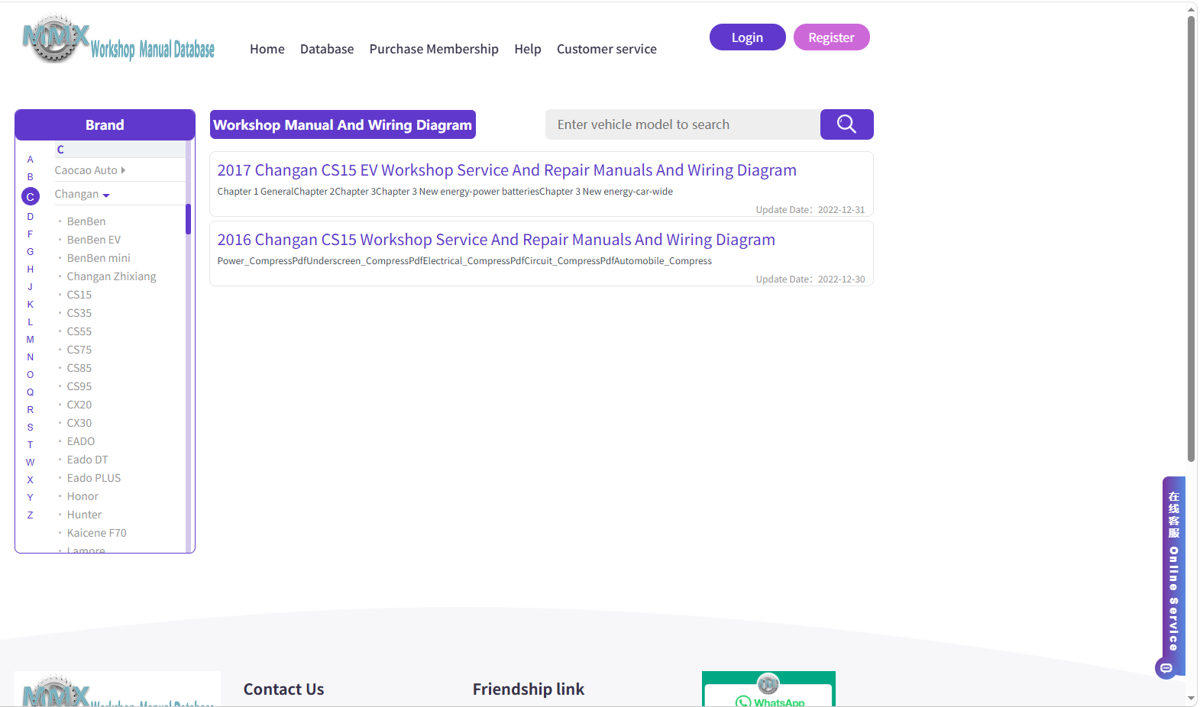The height and width of the screenshot is (707, 1200).
Task: Open the EADO model
Action: tap(81, 441)
